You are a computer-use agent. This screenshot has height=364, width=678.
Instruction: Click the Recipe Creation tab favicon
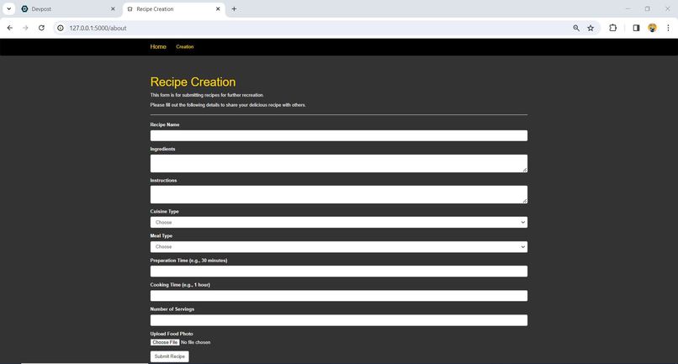[x=130, y=9]
